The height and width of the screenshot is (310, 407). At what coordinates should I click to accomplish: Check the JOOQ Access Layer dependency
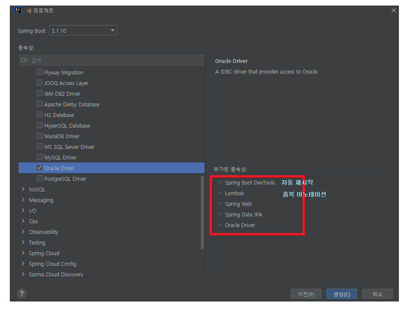pyautogui.click(x=40, y=82)
